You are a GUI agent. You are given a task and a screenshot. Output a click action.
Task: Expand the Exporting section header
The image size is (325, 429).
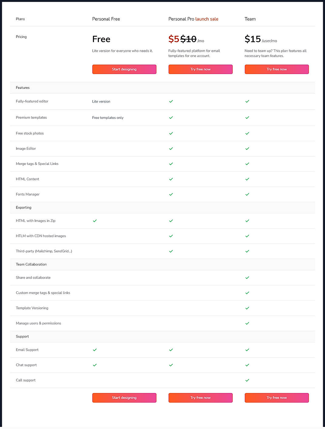coord(23,207)
